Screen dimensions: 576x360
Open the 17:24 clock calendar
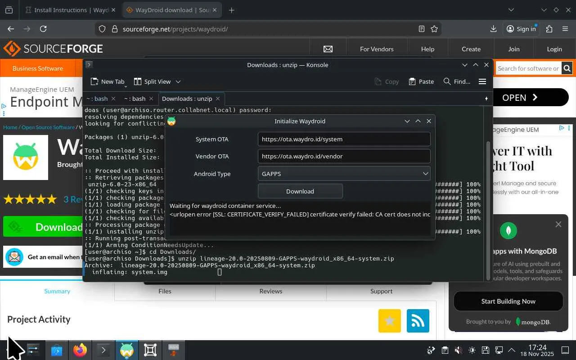537,351
